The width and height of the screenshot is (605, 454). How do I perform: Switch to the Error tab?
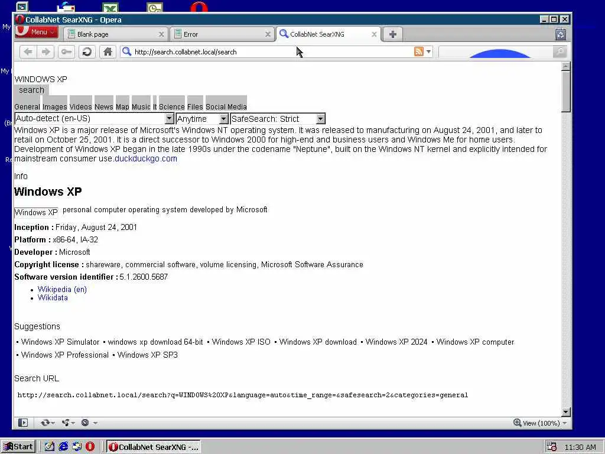click(222, 34)
